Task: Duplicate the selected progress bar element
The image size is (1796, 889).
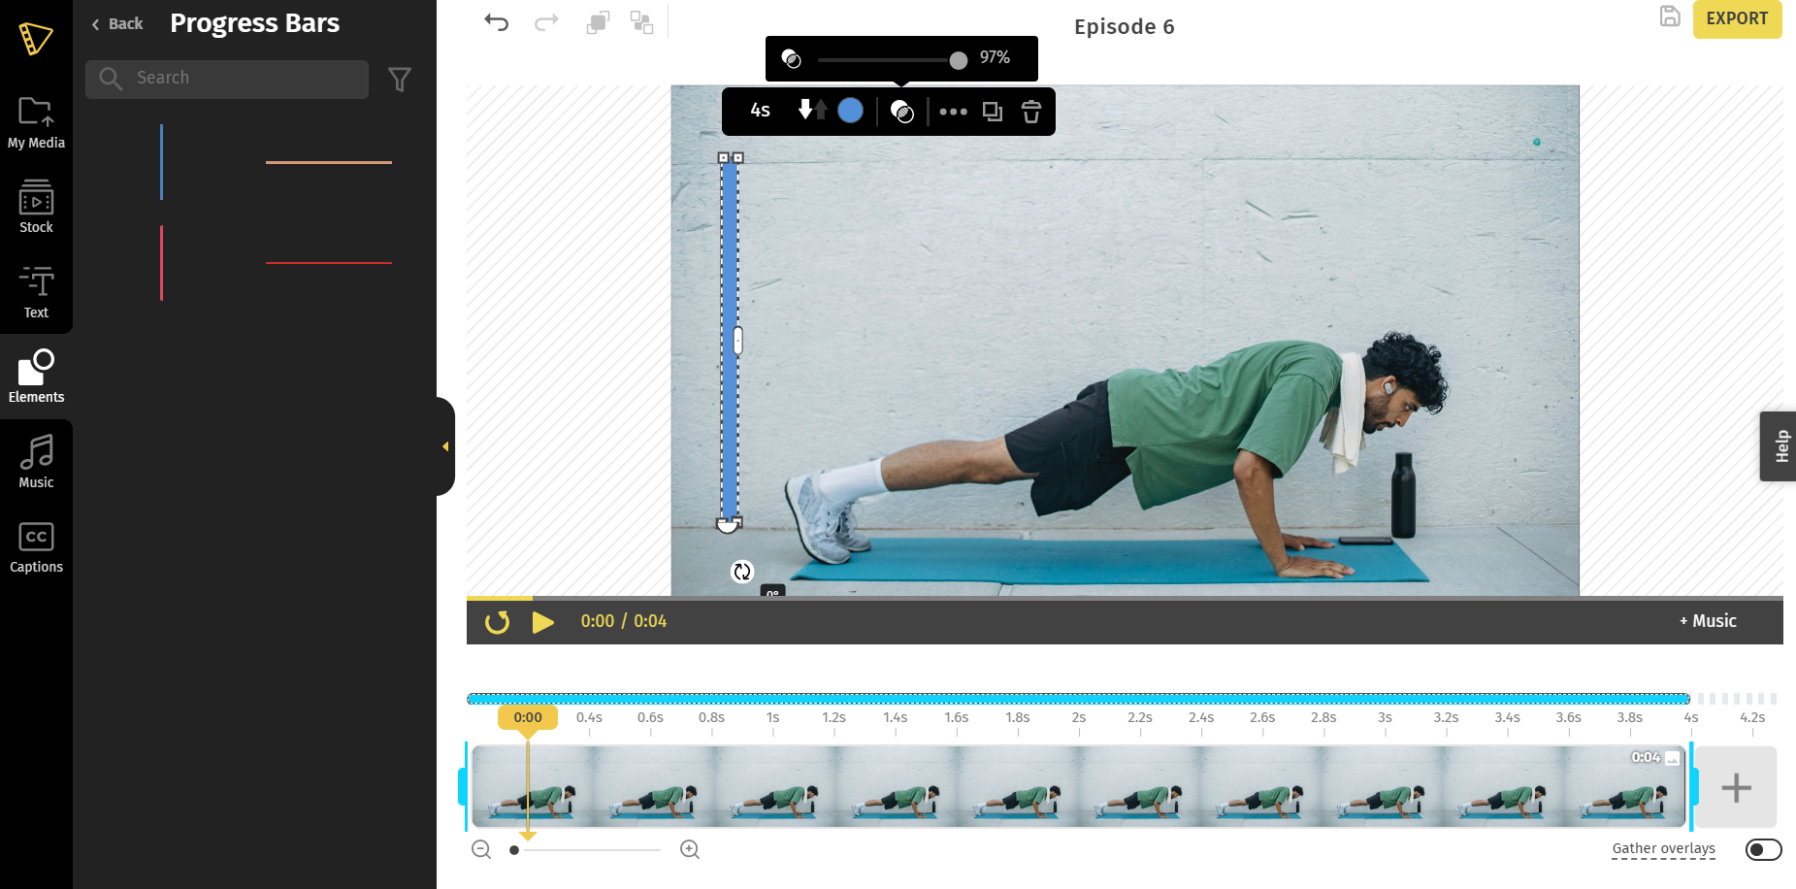Action: coord(993,112)
